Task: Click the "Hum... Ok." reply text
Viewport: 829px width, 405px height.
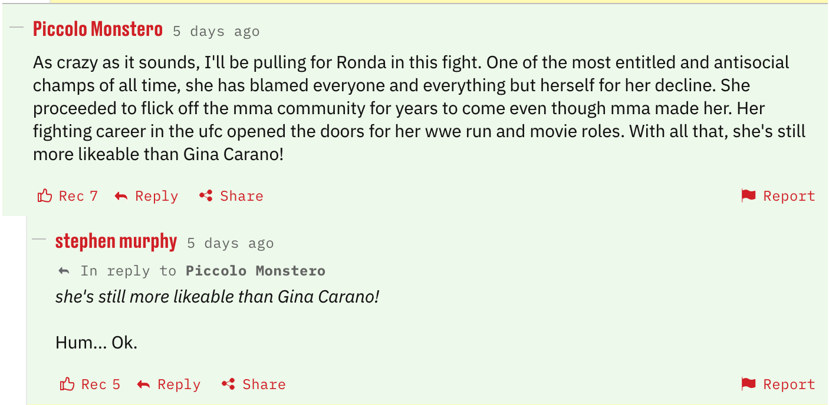Action: (96, 343)
